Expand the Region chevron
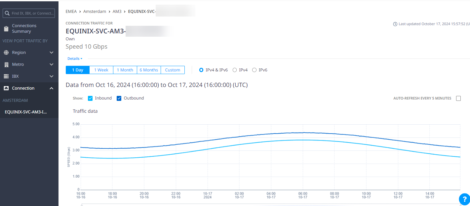 (52, 52)
